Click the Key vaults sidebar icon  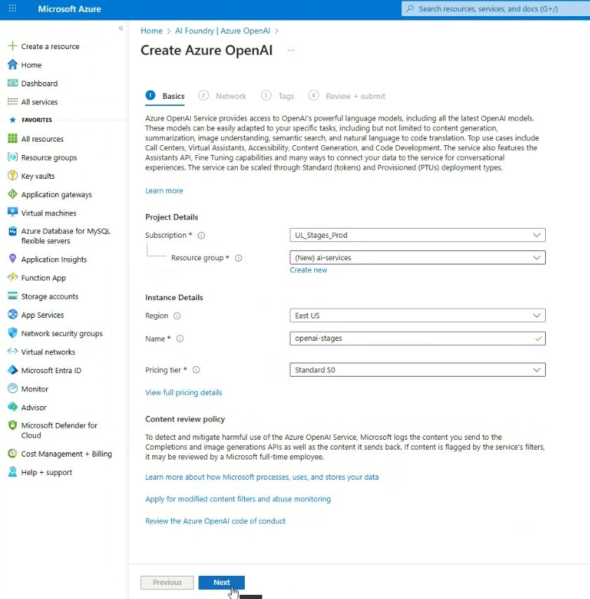point(13,176)
